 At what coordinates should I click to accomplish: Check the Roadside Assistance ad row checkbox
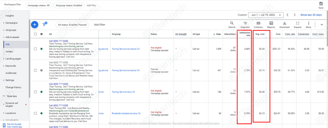point(36,113)
